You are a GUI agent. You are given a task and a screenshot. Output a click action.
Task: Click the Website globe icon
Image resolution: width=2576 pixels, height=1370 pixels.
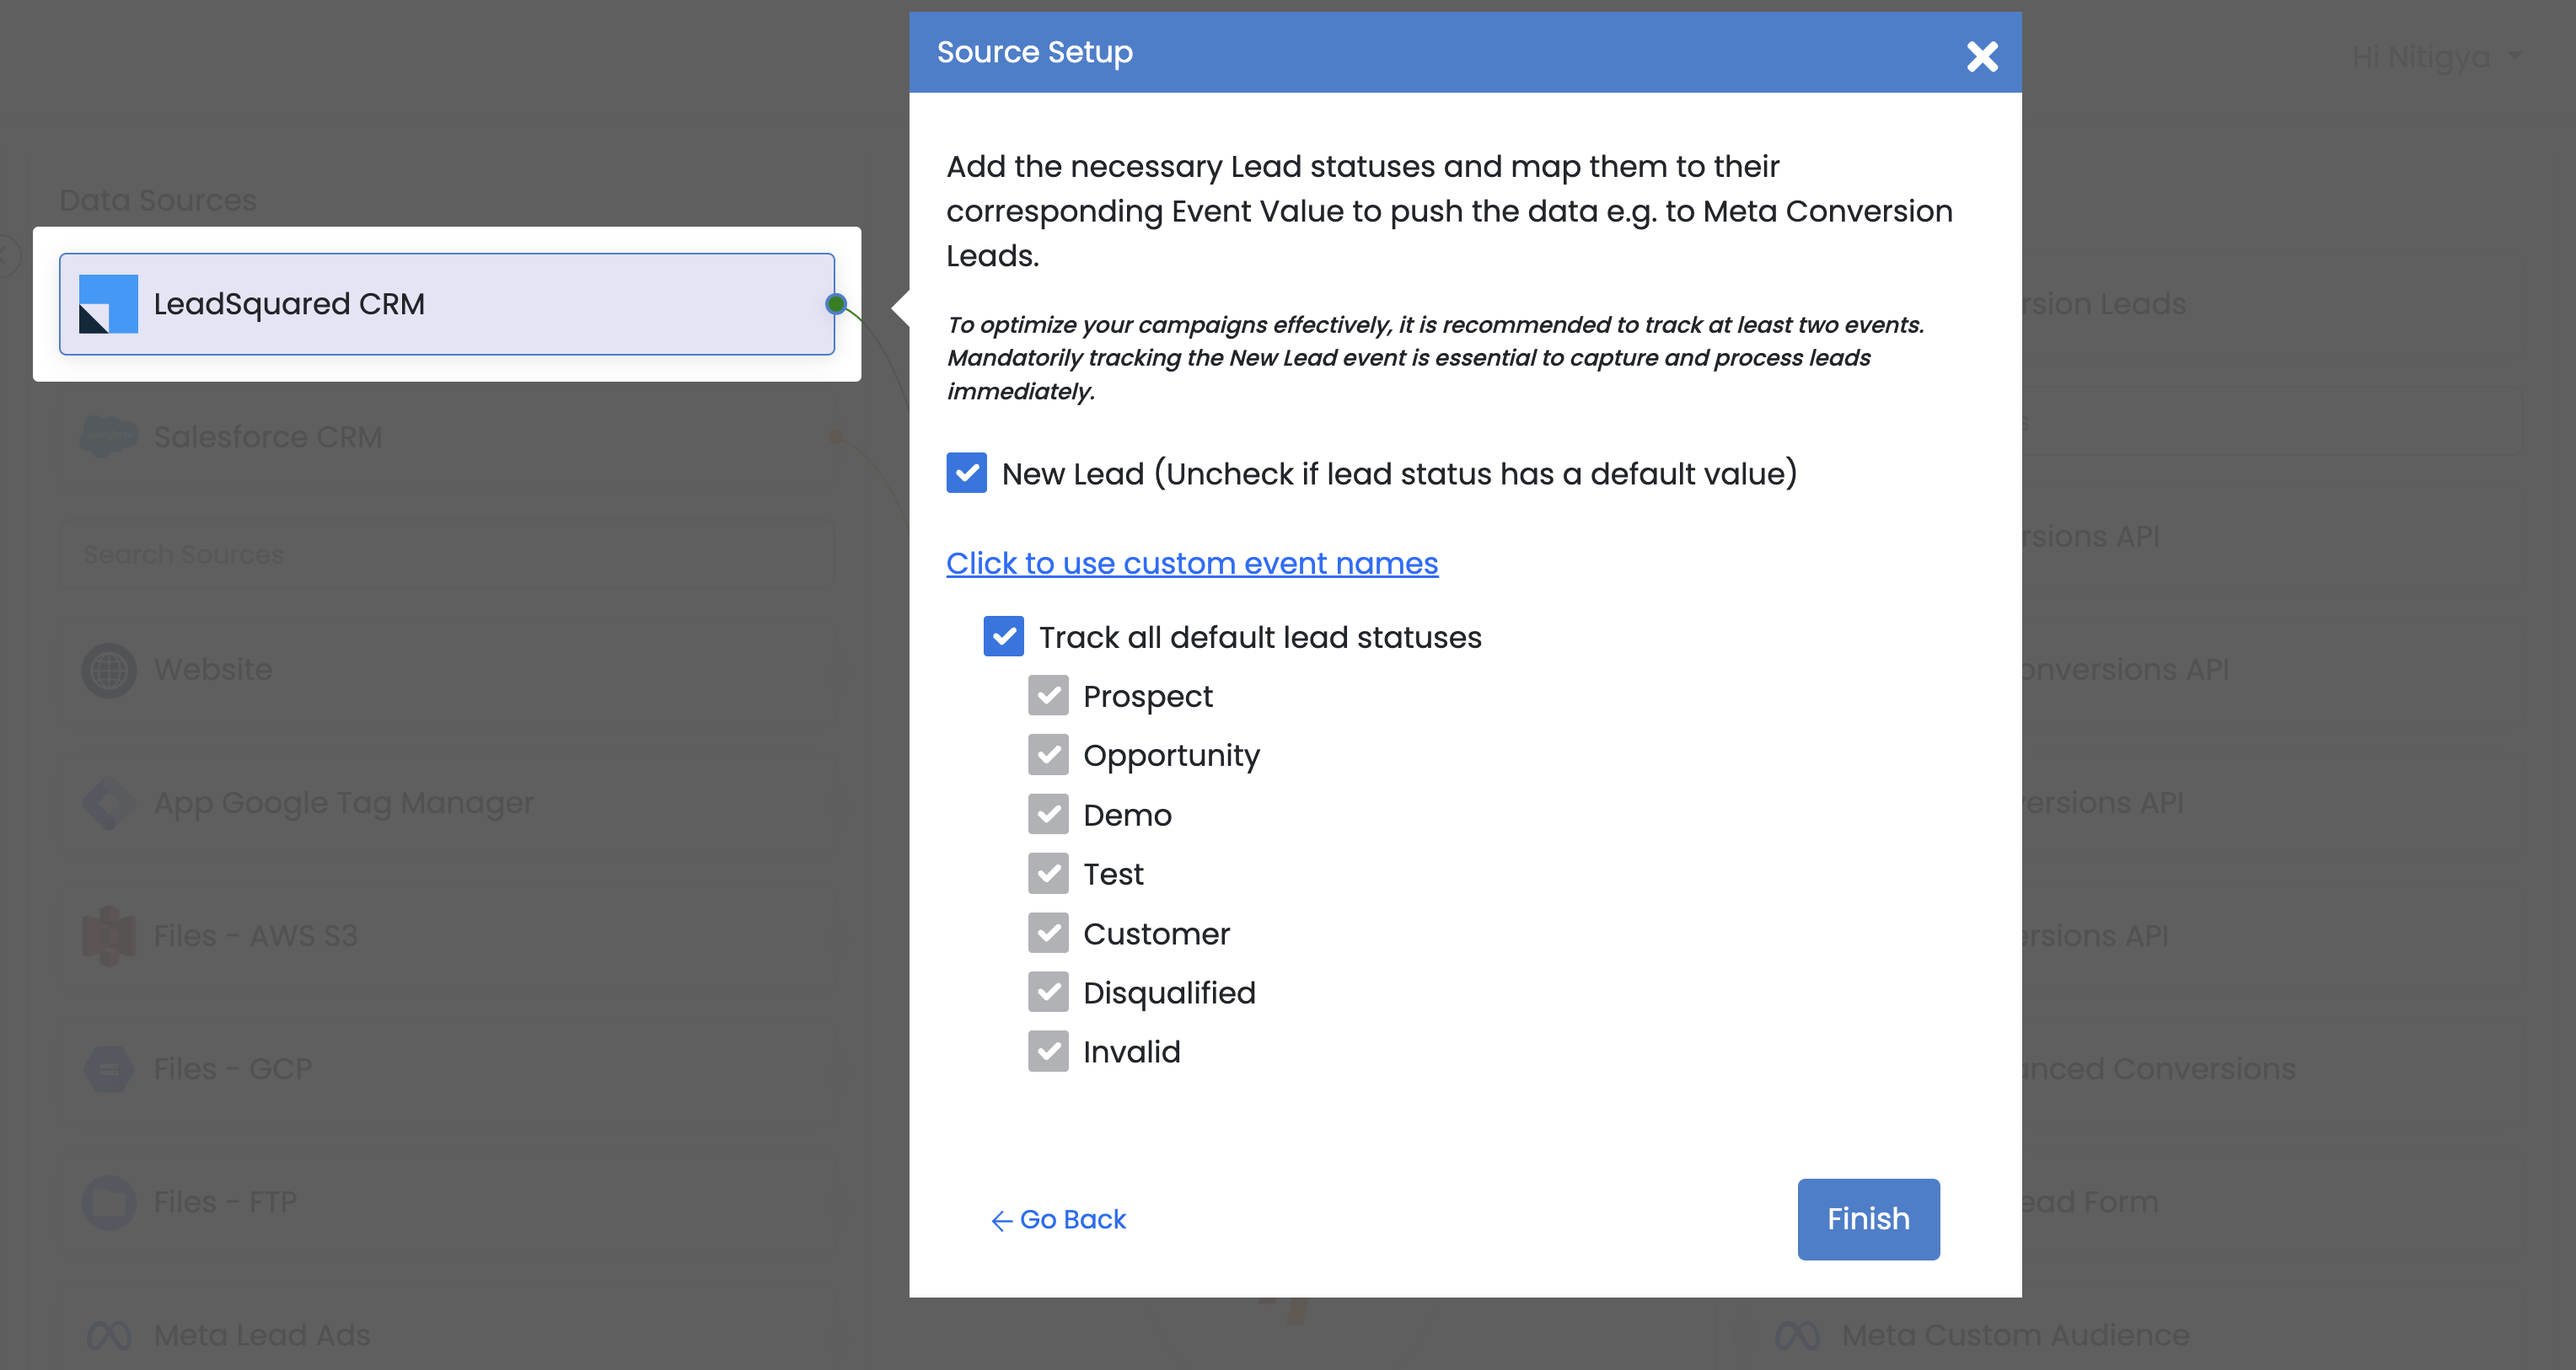point(108,670)
